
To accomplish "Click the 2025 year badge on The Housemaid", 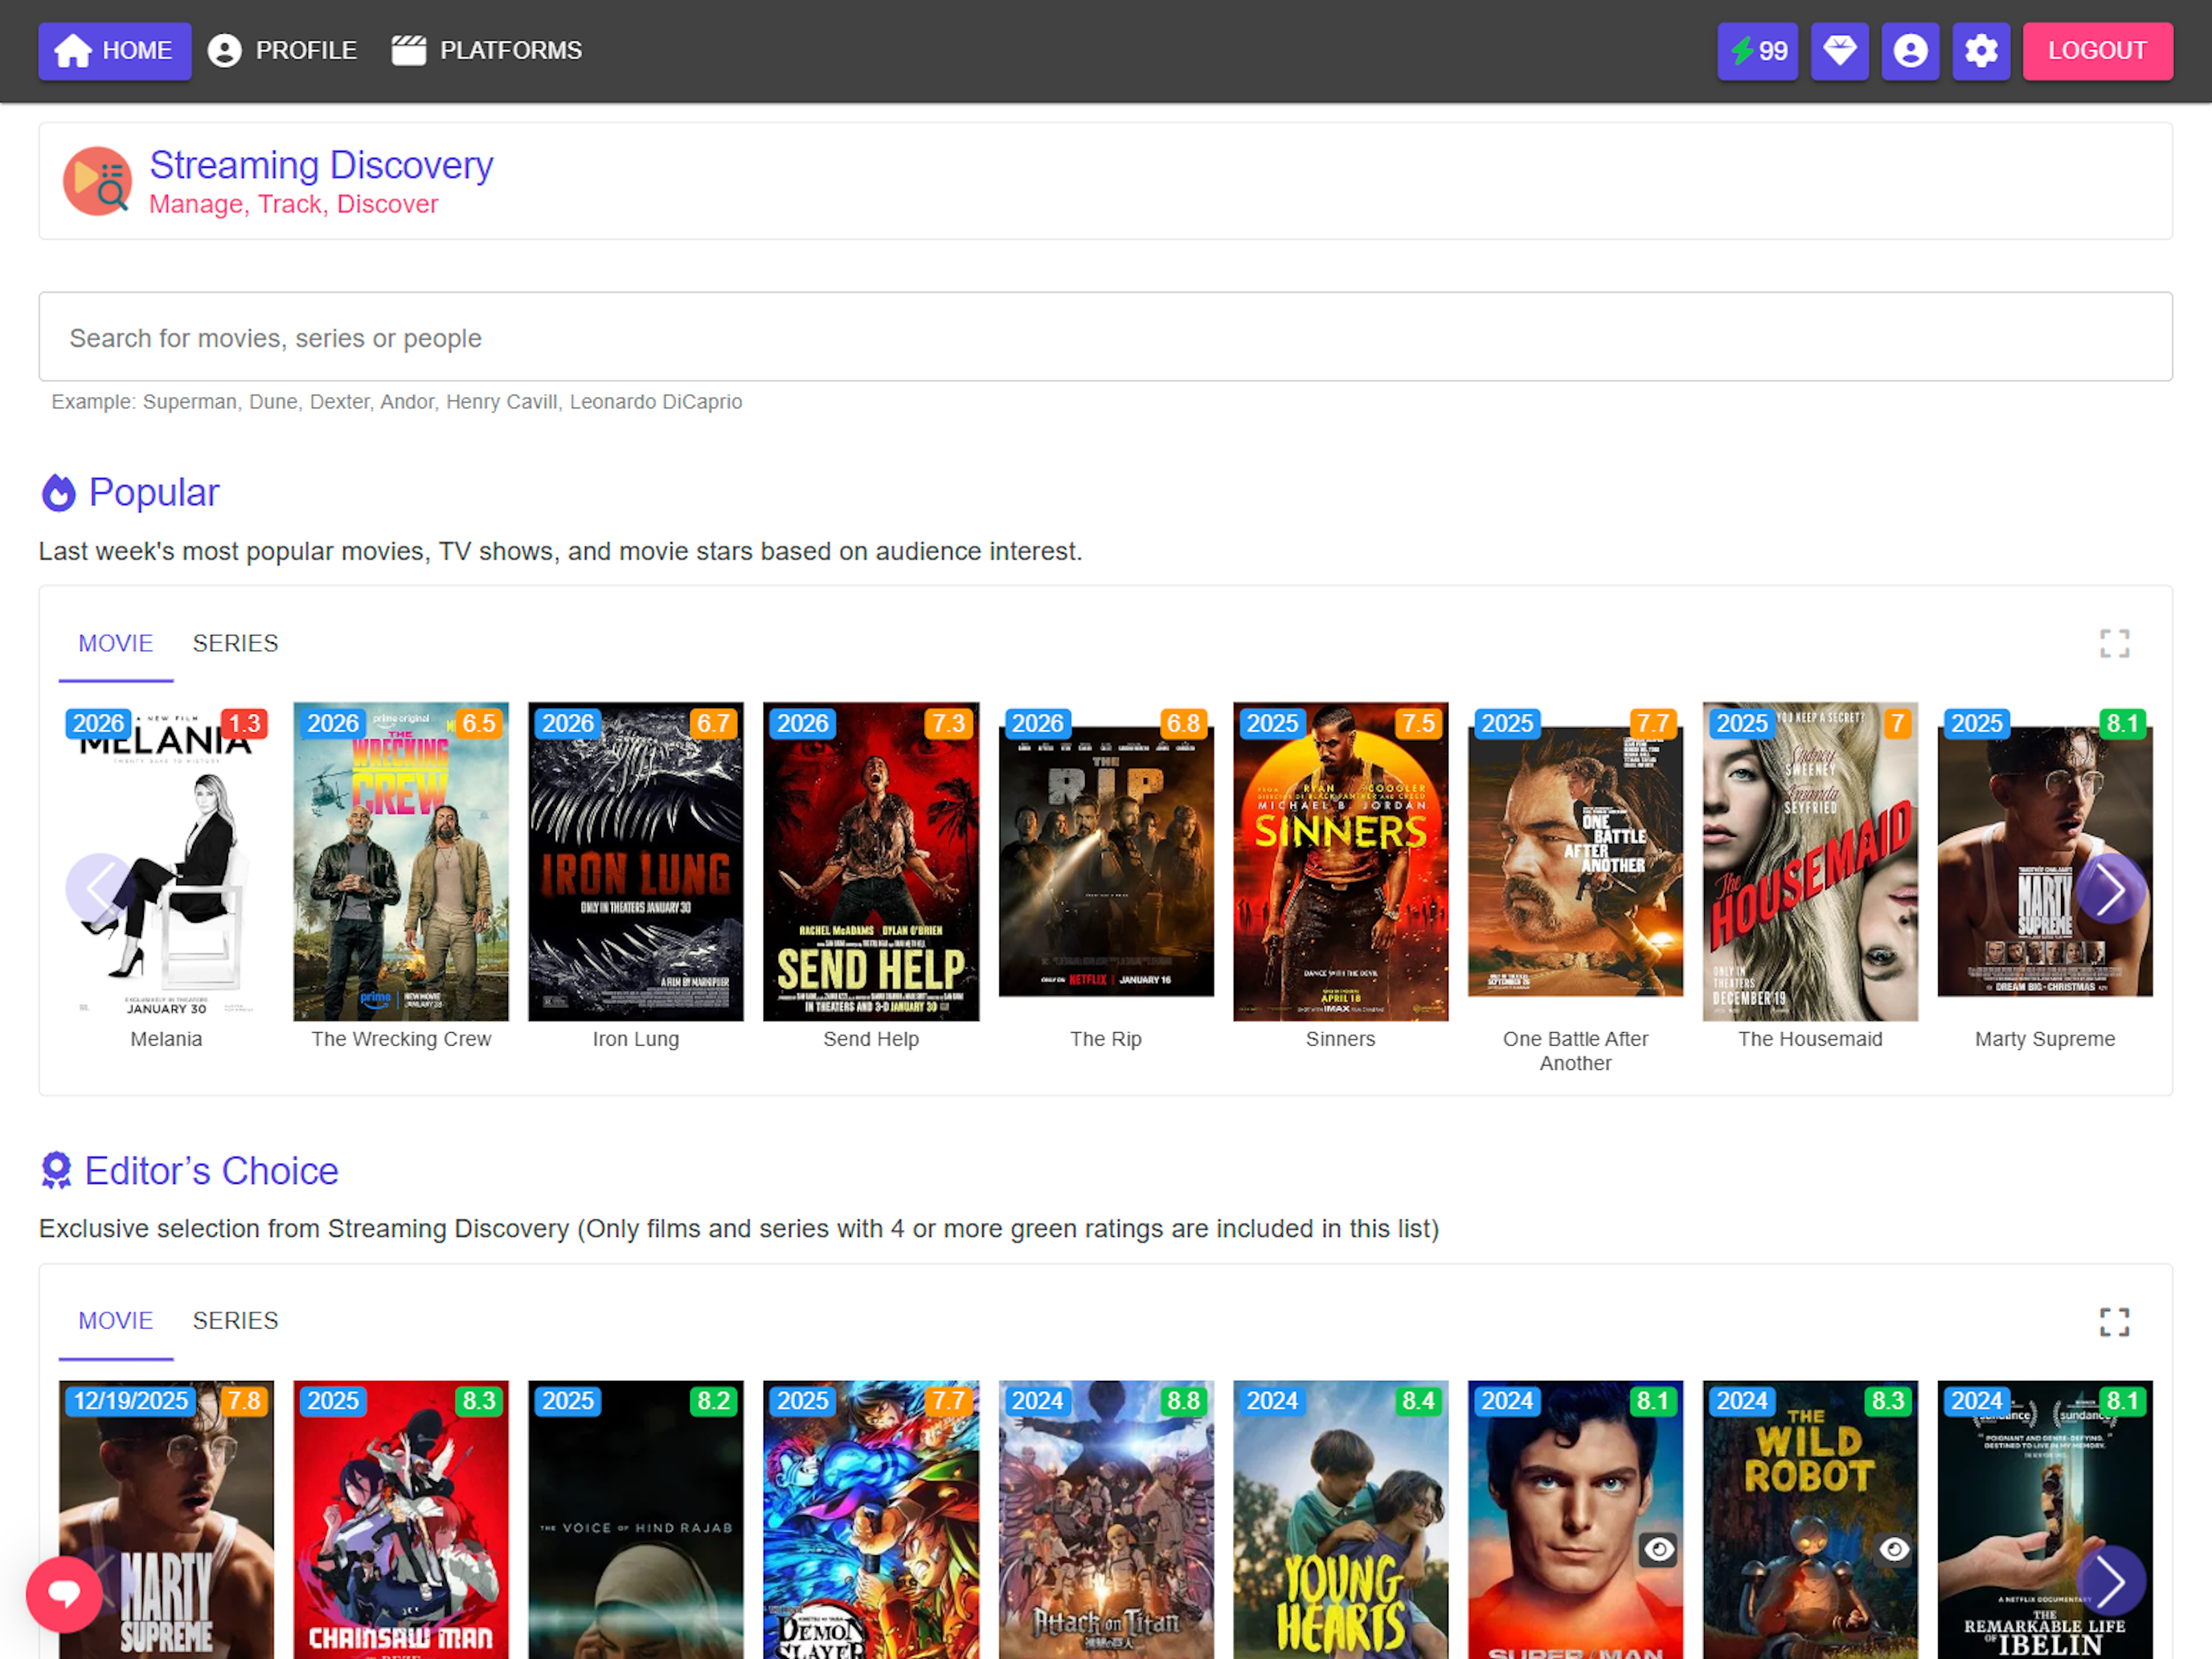I will point(1742,723).
